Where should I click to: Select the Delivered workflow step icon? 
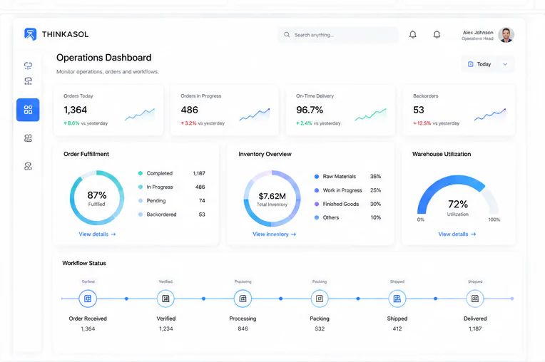(x=475, y=299)
